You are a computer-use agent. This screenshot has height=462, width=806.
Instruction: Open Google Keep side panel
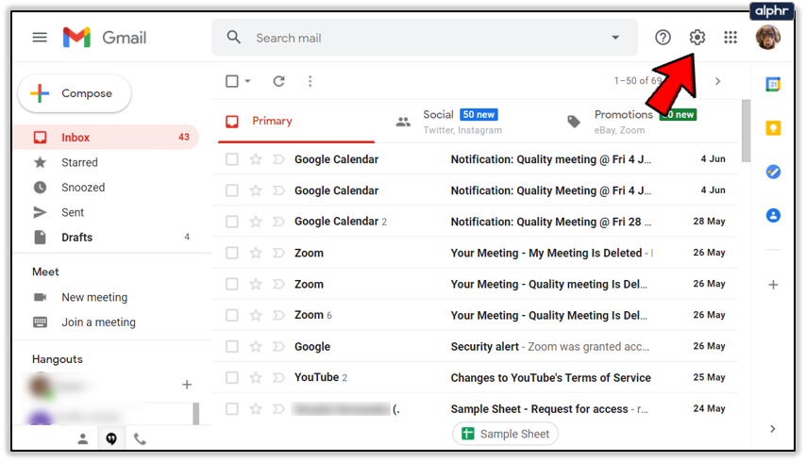coord(773,128)
